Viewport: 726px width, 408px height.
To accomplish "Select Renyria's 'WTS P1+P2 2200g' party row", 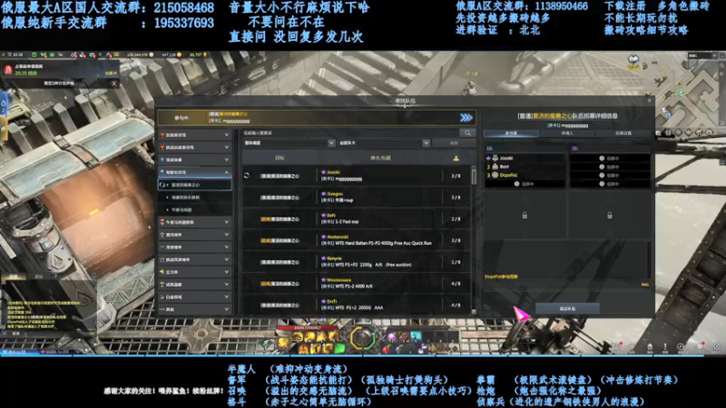I will tap(356, 262).
